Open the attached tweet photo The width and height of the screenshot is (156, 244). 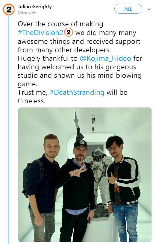tap(85, 175)
